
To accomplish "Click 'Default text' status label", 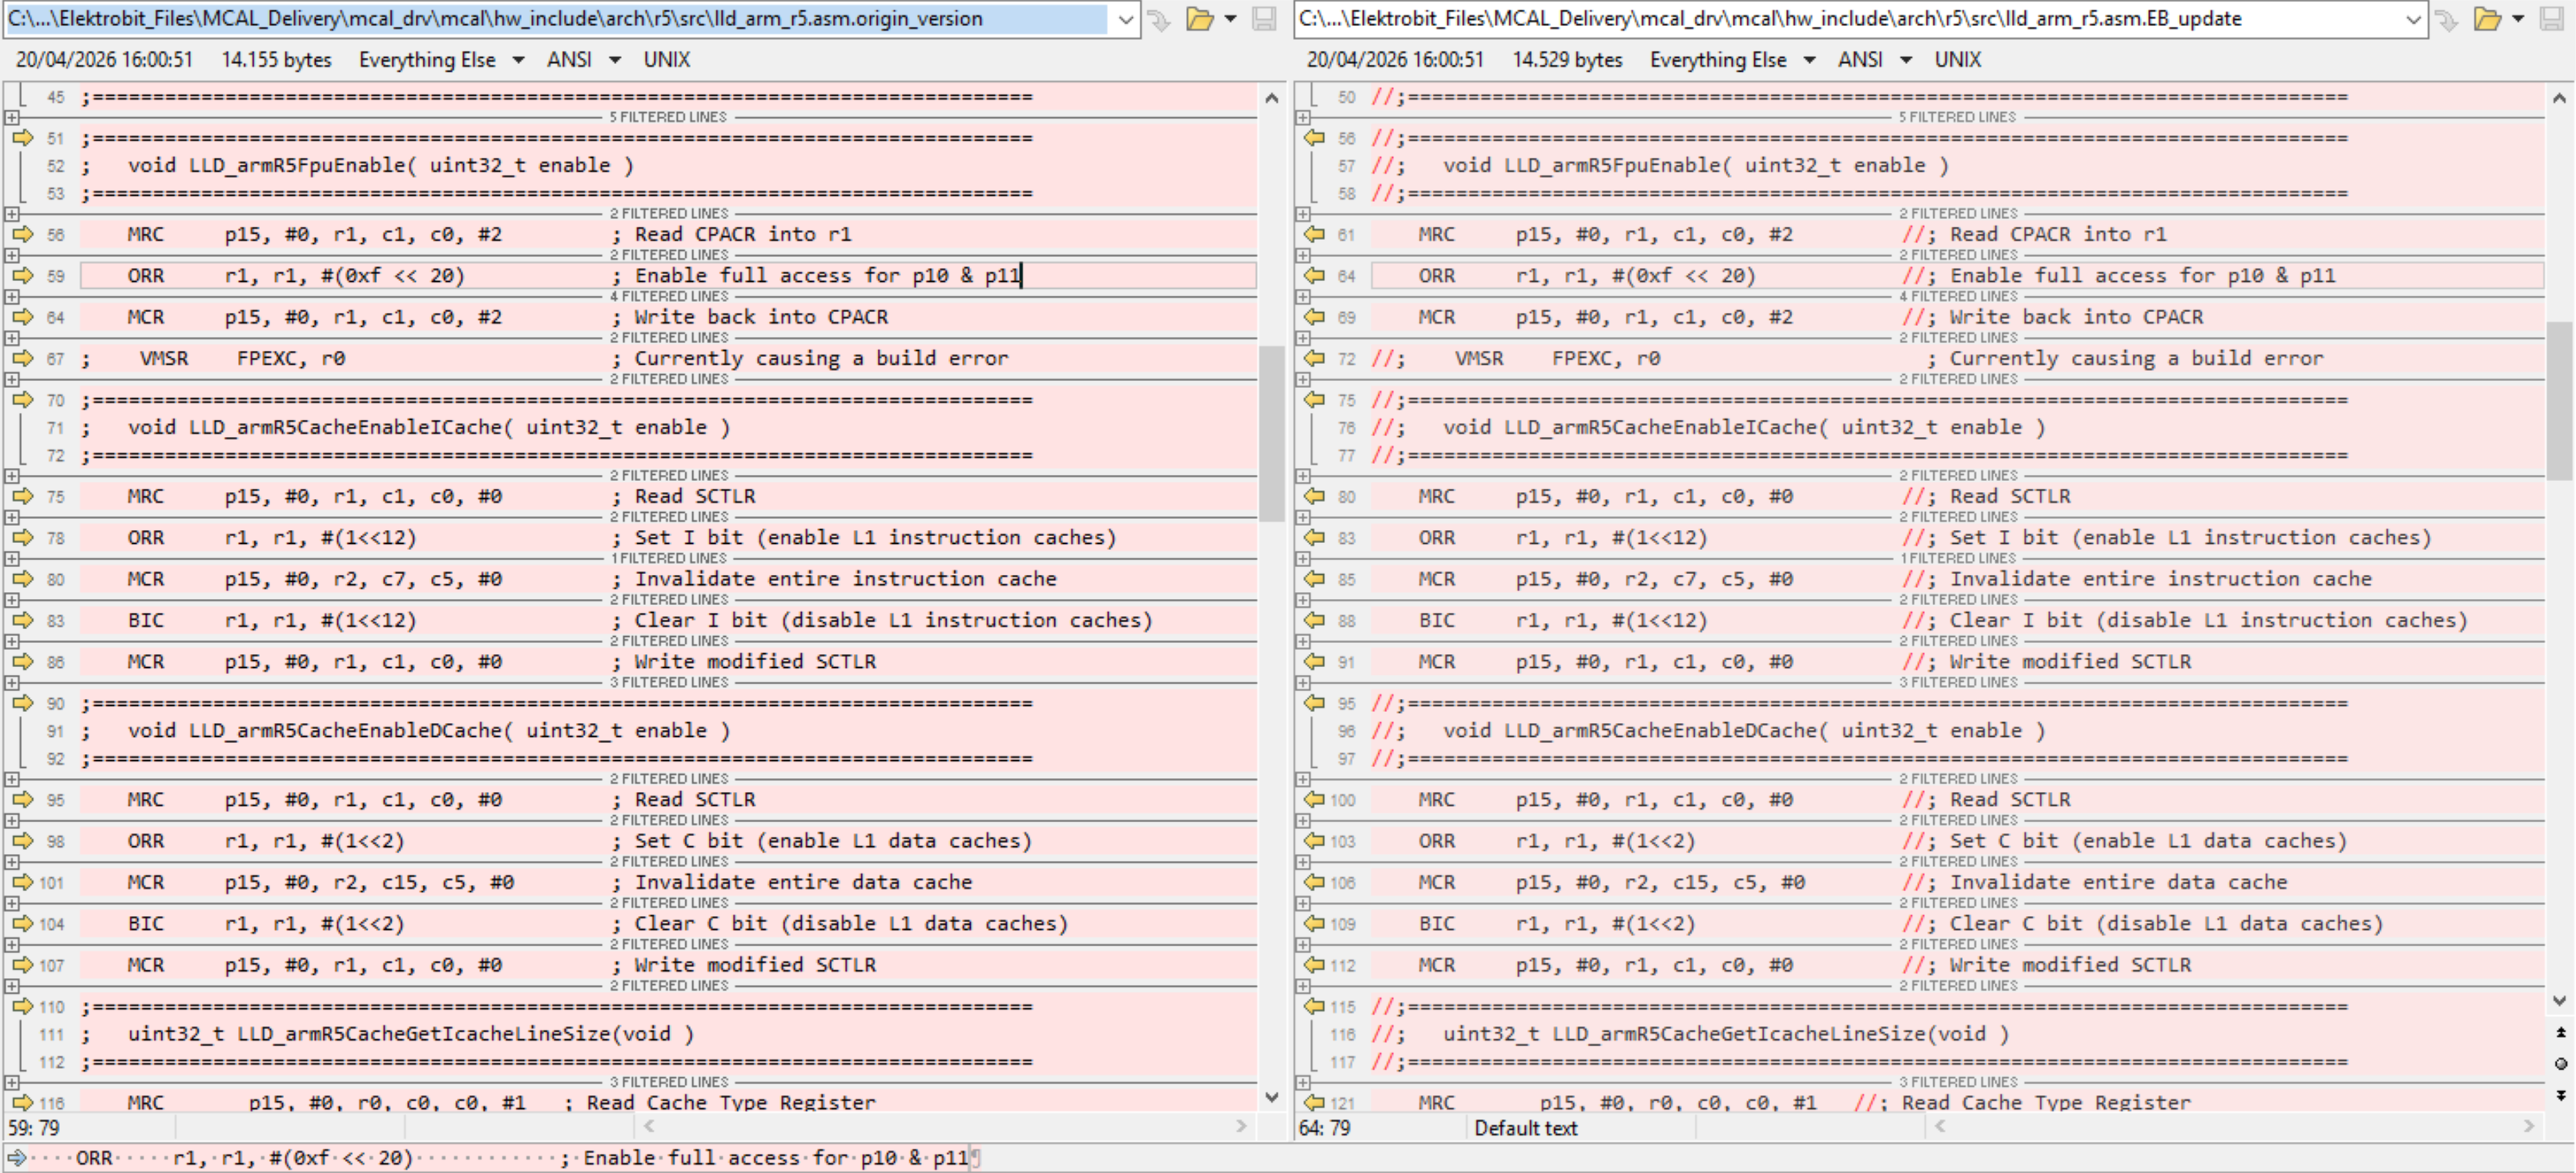I will coord(1526,1128).
